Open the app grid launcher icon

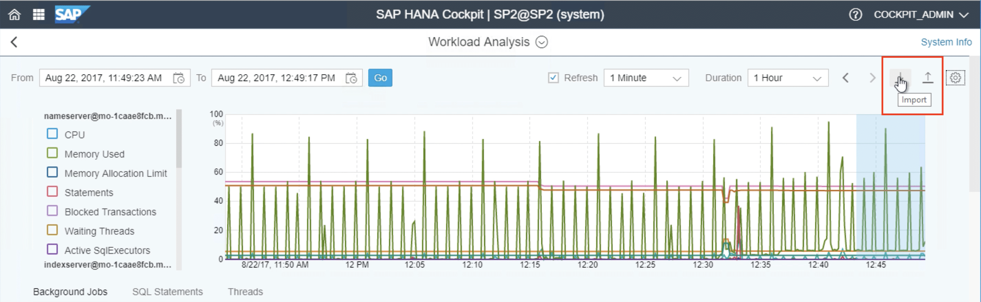pos(39,15)
